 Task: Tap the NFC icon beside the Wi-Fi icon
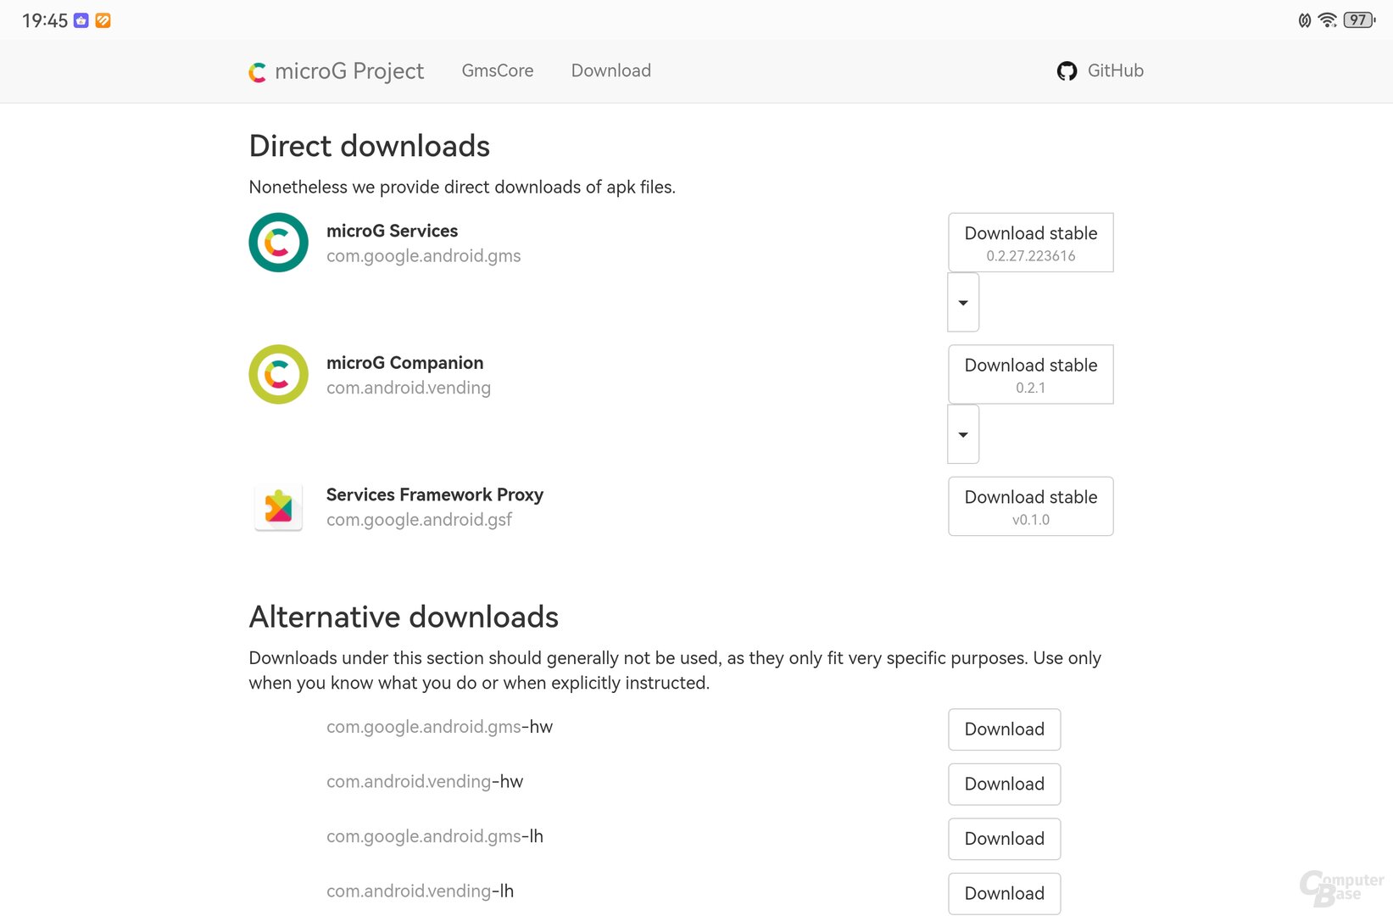coord(1305,20)
